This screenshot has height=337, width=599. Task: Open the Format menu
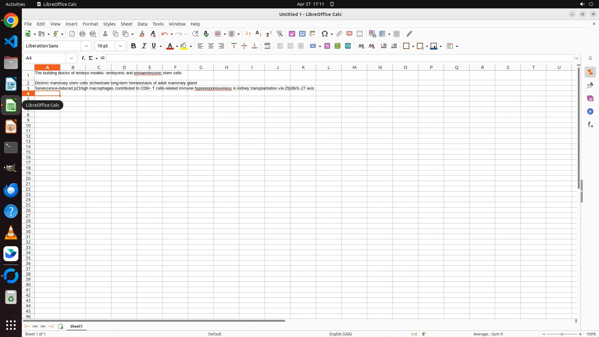click(90, 24)
